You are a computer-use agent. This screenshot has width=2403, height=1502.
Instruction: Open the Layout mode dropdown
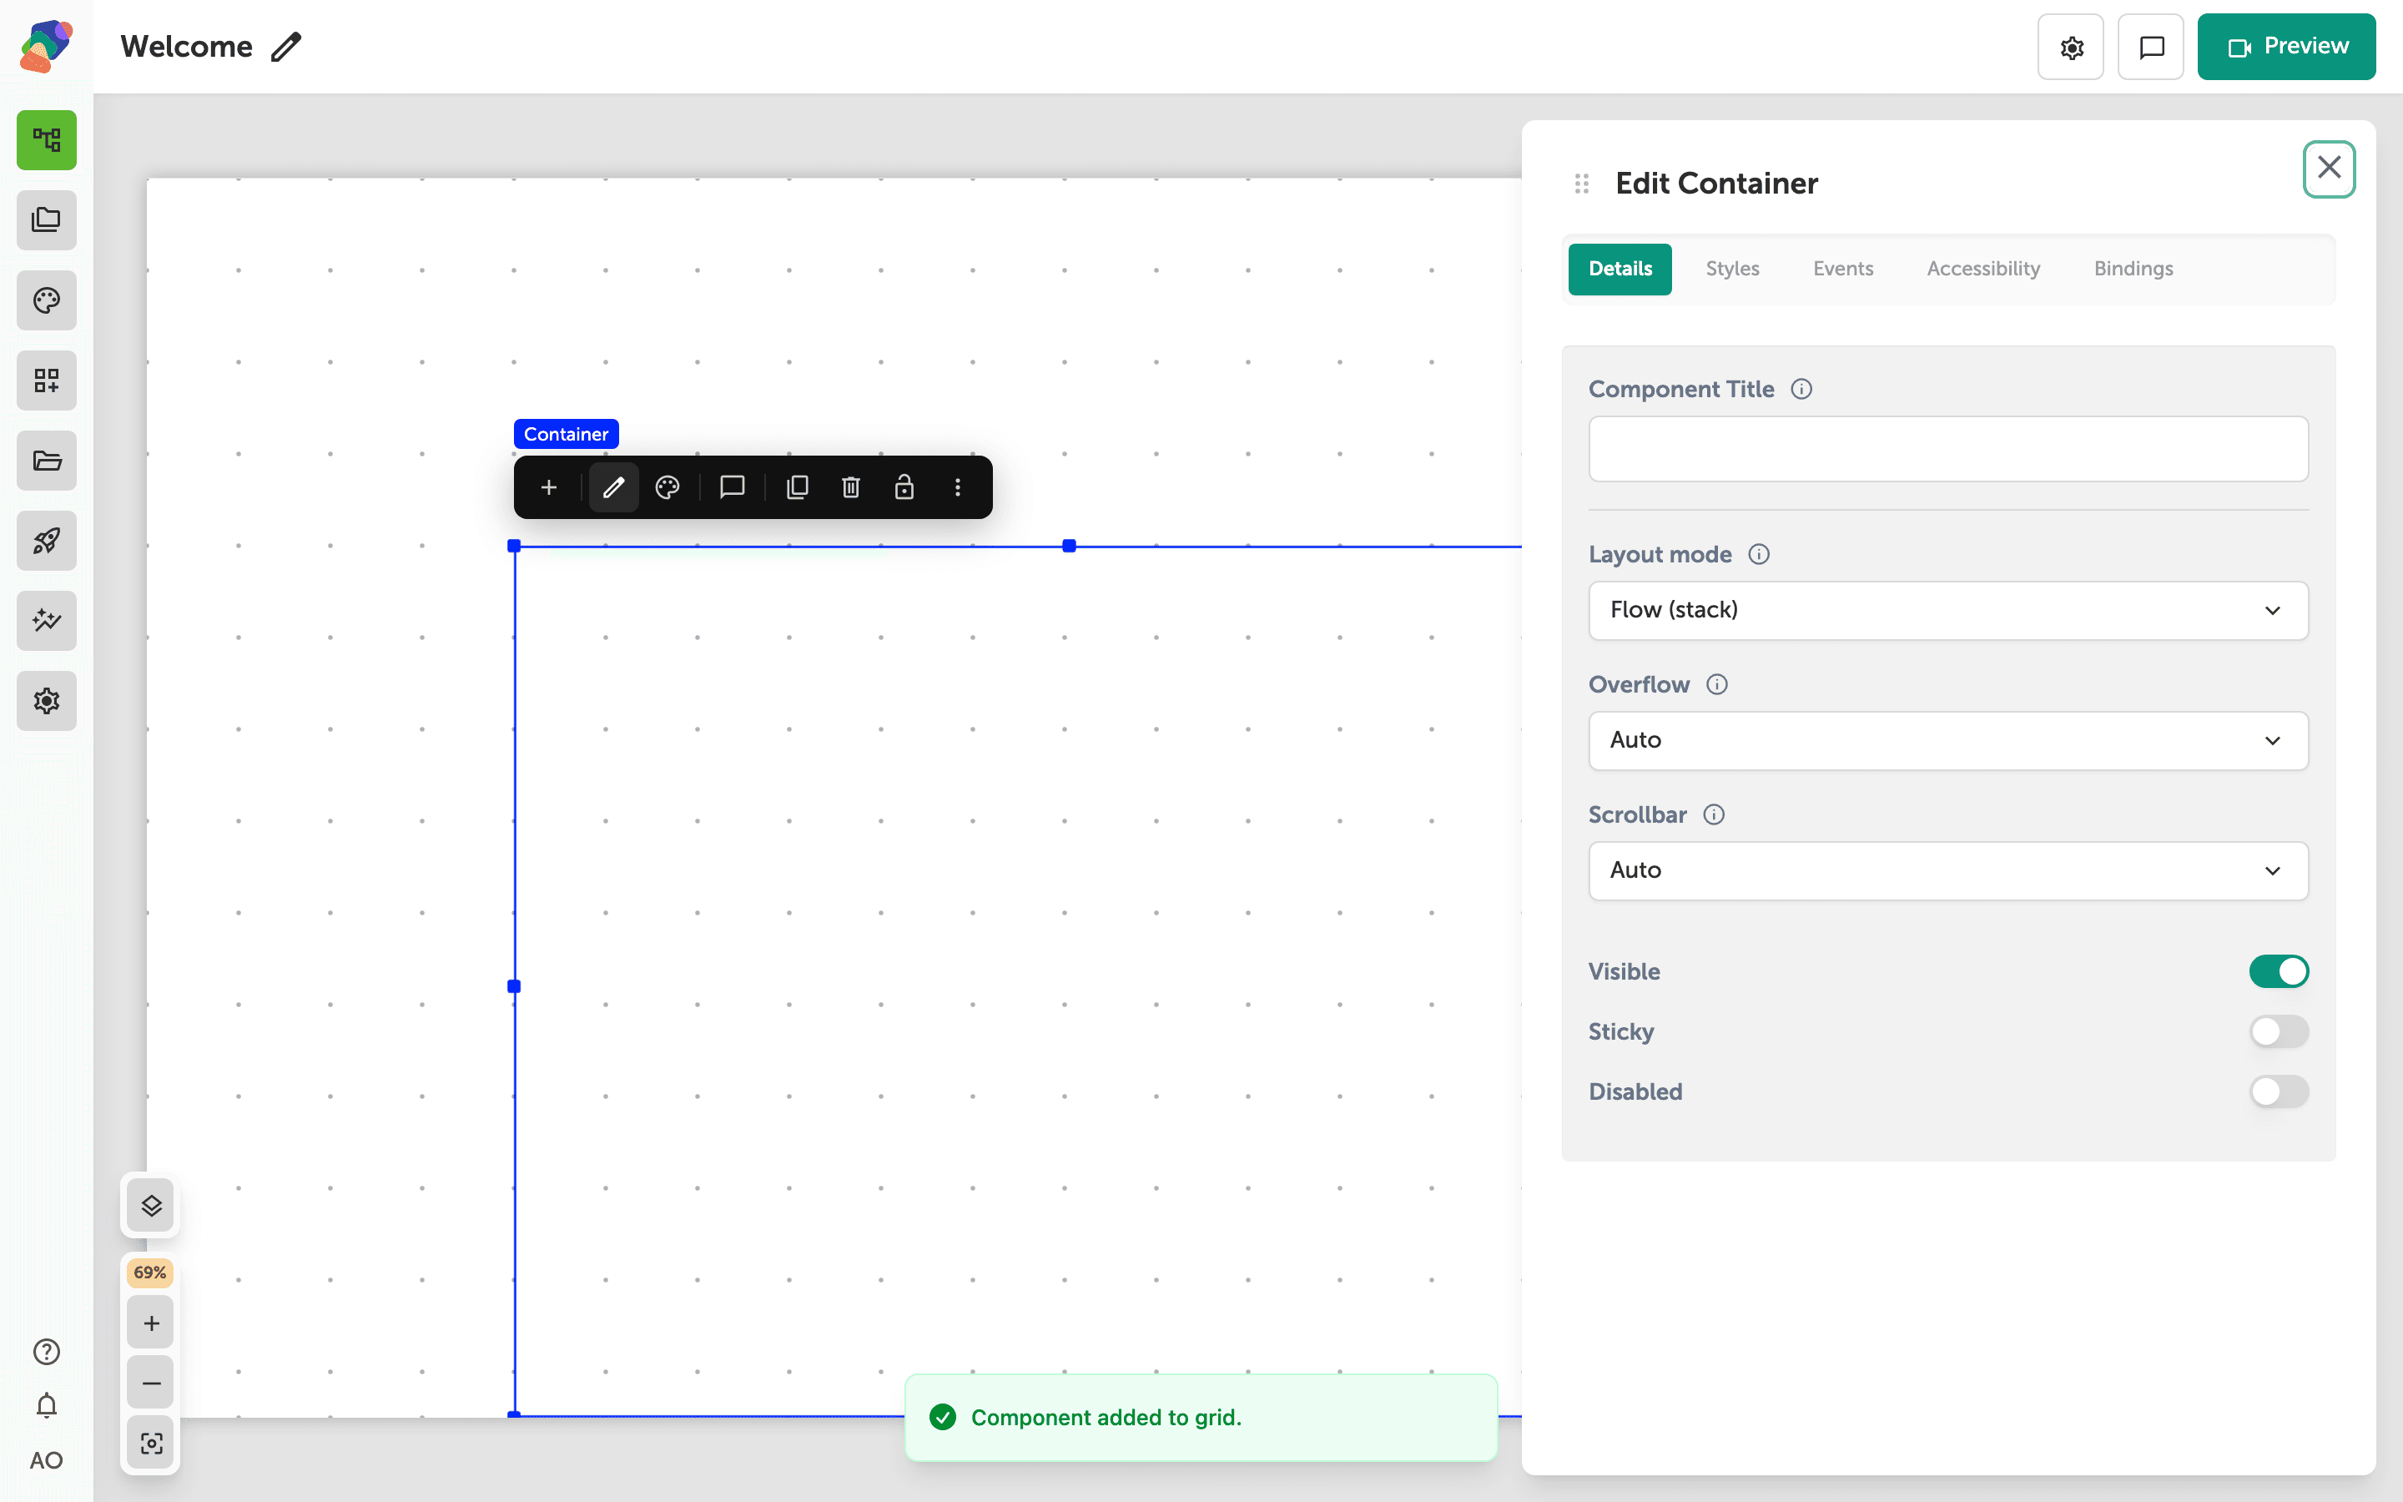pos(1948,610)
